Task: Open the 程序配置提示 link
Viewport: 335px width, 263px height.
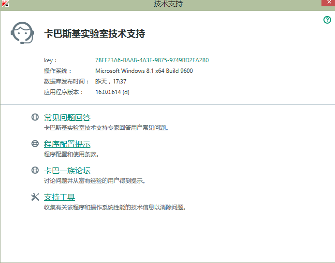Action: pos(67,144)
